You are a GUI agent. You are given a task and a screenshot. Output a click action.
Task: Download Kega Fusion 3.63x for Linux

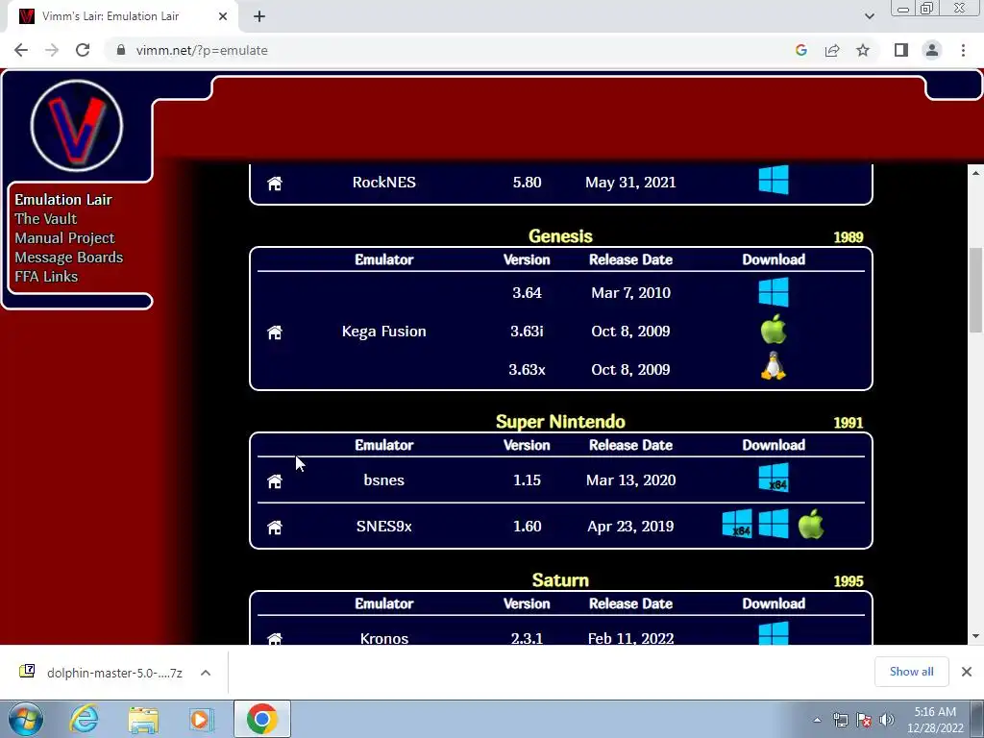click(774, 366)
